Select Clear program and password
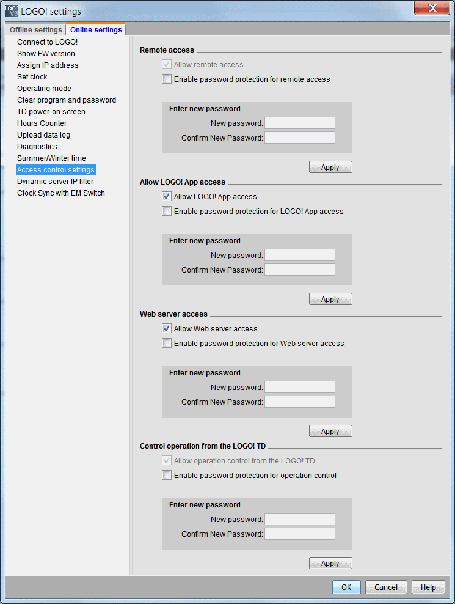Viewport: 455px width, 604px height. click(66, 100)
